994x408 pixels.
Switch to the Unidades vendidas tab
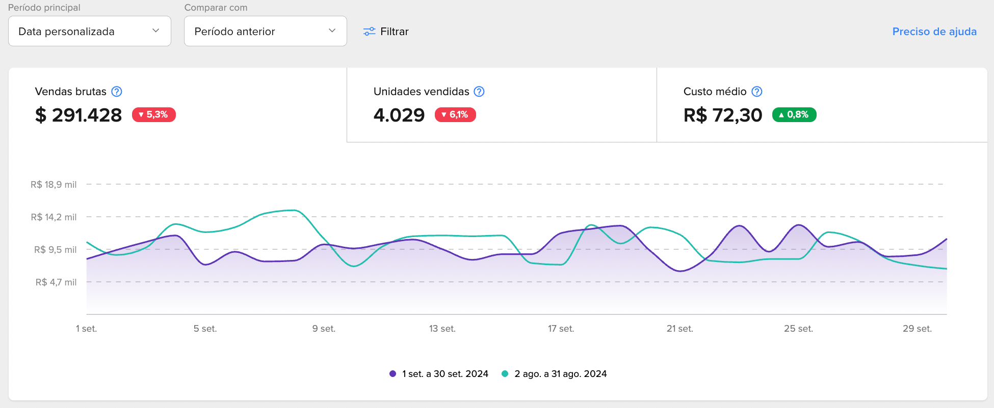click(x=501, y=105)
